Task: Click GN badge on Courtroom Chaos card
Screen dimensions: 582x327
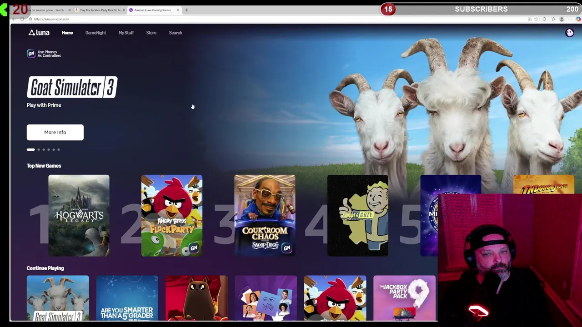Action: click(x=286, y=248)
